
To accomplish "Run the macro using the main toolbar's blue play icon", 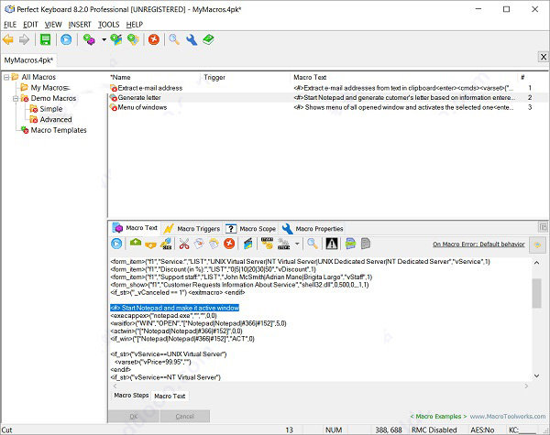I will tap(66, 40).
